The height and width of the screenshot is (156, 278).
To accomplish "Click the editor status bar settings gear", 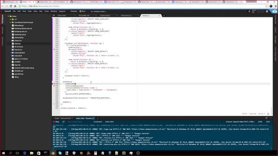I will [x=268, y=114].
